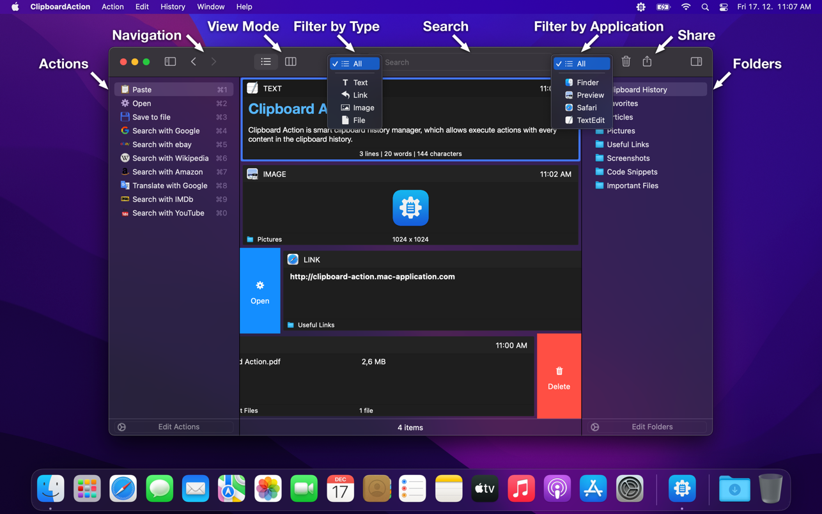
Task: Select Finder in the application filter menu
Action: (581, 82)
